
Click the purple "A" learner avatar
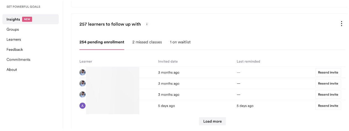click(82, 106)
